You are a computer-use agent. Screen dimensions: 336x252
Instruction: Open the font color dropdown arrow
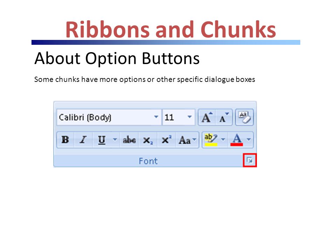click(248, 140)
